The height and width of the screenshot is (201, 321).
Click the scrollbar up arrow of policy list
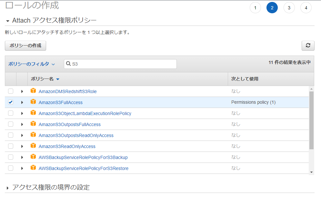click(311, 89)
